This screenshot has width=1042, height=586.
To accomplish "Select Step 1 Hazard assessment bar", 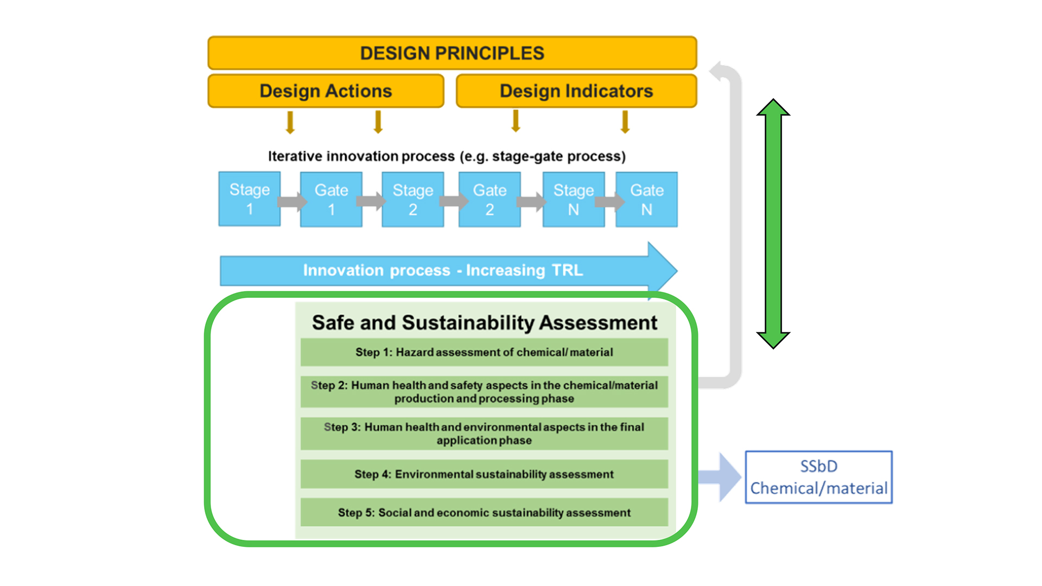I will pyautogui.click(x=484, y=352).
